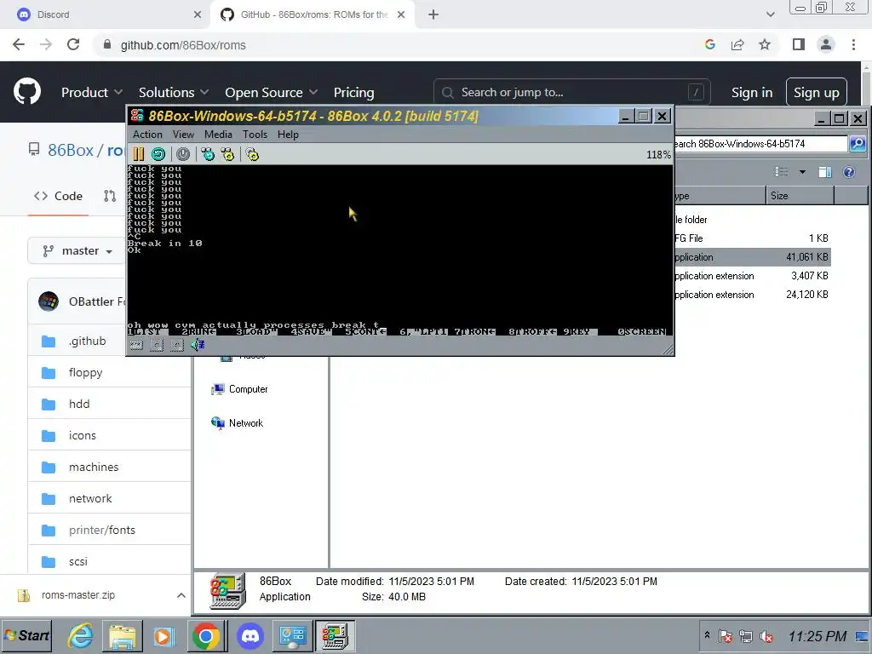872x654 pixels.
Task: Click Sign in on GitHub
Action: [752, 92]
